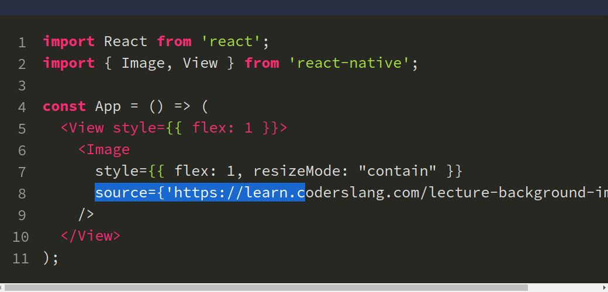Click line number 8 in the gutter
Image resolution: width=608 pixels, height=292 pixels.
coord(22,193)
